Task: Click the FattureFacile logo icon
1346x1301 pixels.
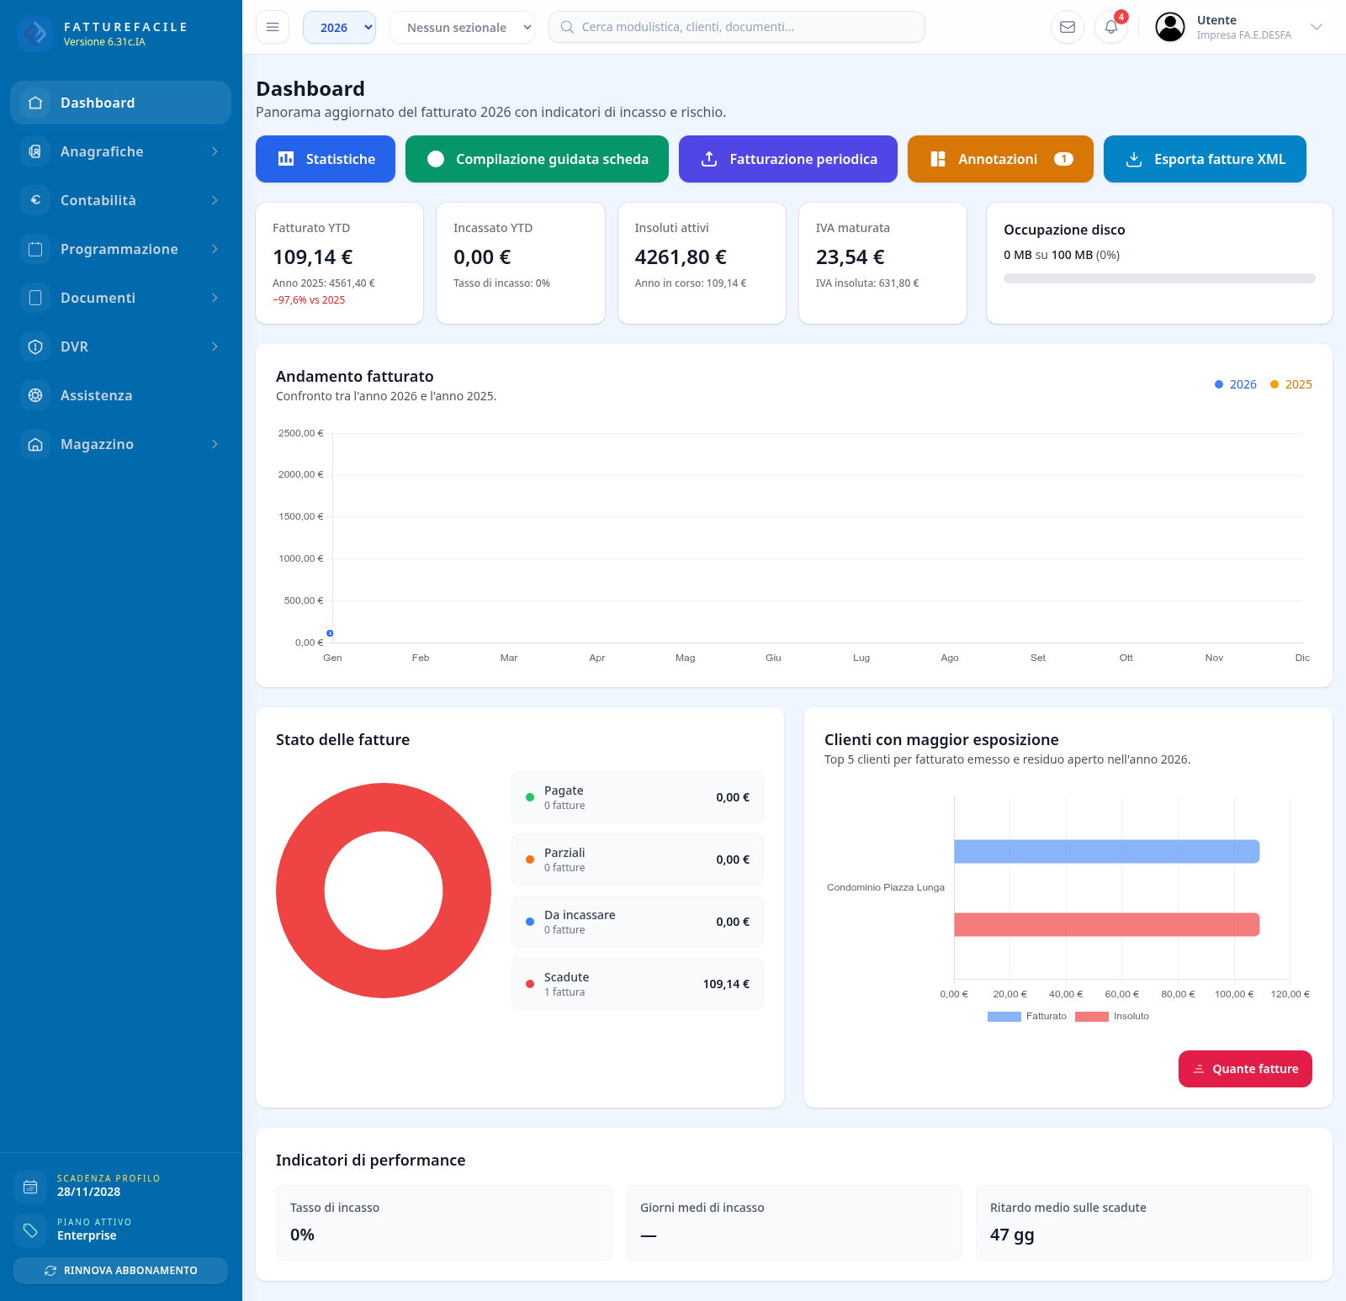Action: [35, 34]
